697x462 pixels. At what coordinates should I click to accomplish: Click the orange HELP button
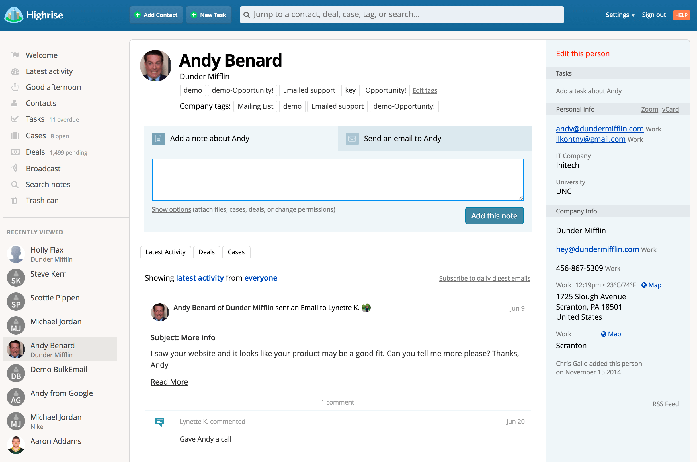click(x=681, y=15)
